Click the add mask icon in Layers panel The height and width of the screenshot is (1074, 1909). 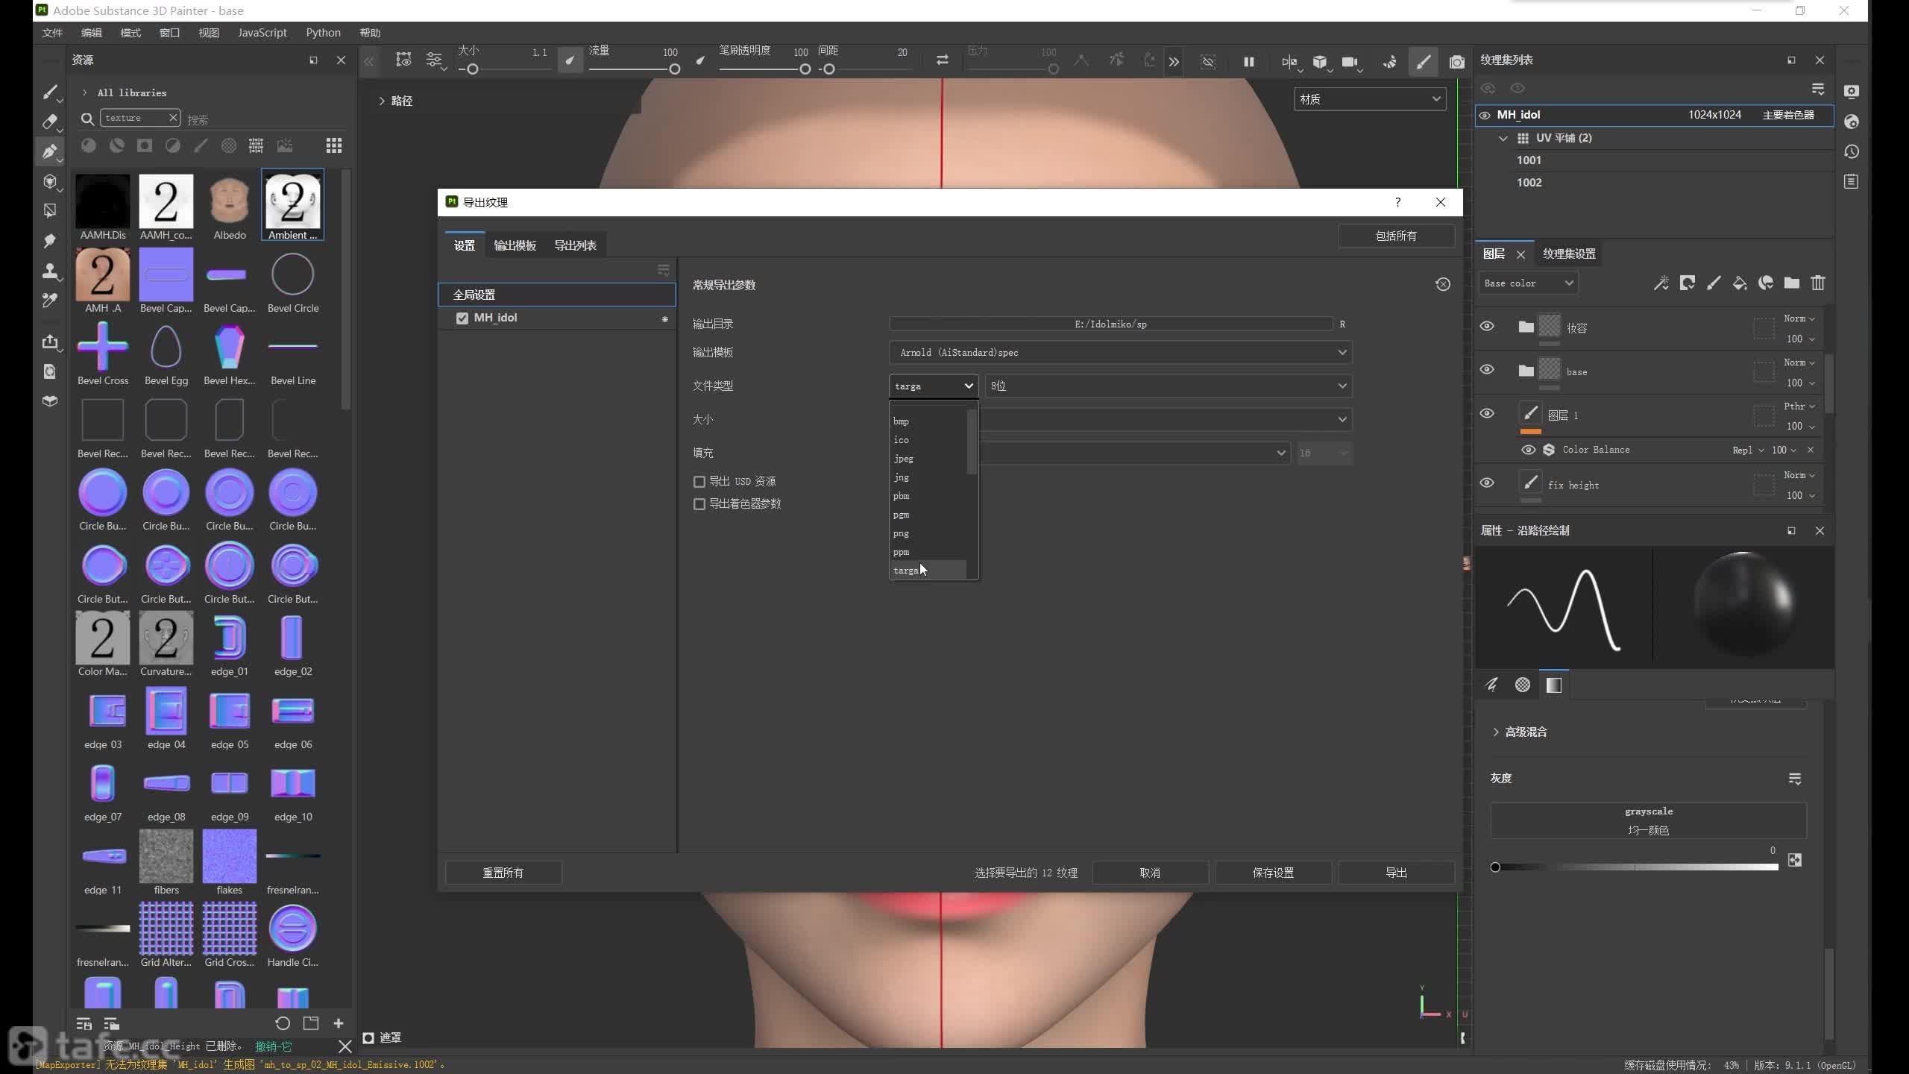point(1687,283)
